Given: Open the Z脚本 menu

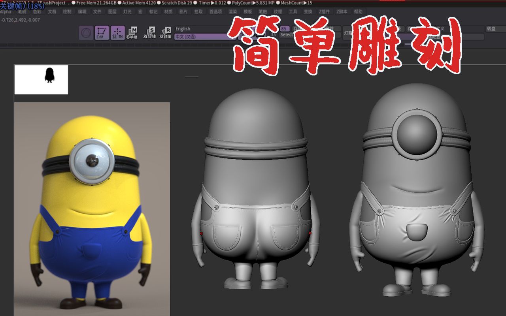Looking at the screenshot, I should click(342, 12).
